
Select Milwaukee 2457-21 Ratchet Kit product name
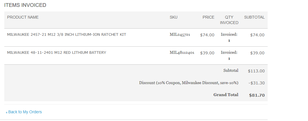(x=67, y=35)
